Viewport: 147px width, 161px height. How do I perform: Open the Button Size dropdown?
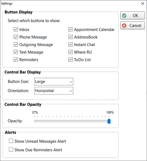click(x=54, y=81)
